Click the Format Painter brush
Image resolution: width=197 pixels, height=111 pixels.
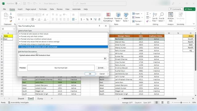click(x=11, y=21)
